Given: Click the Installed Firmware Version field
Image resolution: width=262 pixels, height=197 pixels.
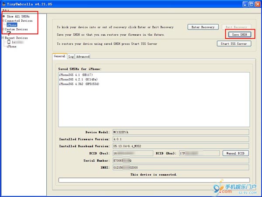Looking at the screenshot, I should [x=181, y=139].
